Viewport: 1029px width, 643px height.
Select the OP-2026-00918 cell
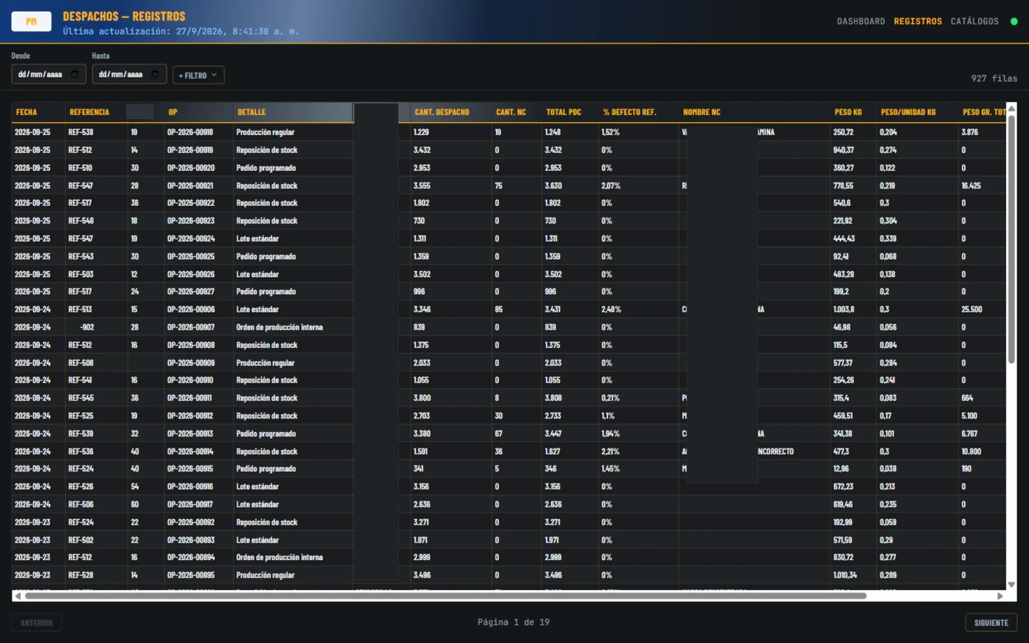pos(198,132)
